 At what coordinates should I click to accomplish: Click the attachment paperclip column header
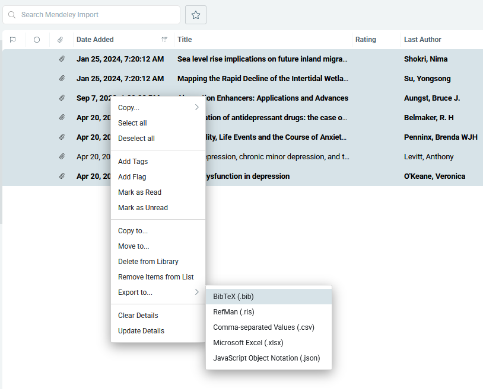61,40
